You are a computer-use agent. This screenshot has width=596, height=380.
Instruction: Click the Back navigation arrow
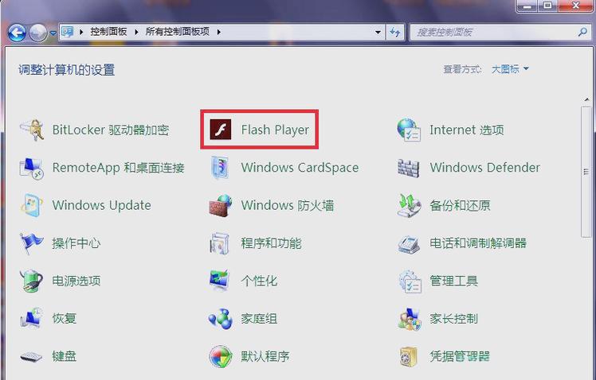17,33
